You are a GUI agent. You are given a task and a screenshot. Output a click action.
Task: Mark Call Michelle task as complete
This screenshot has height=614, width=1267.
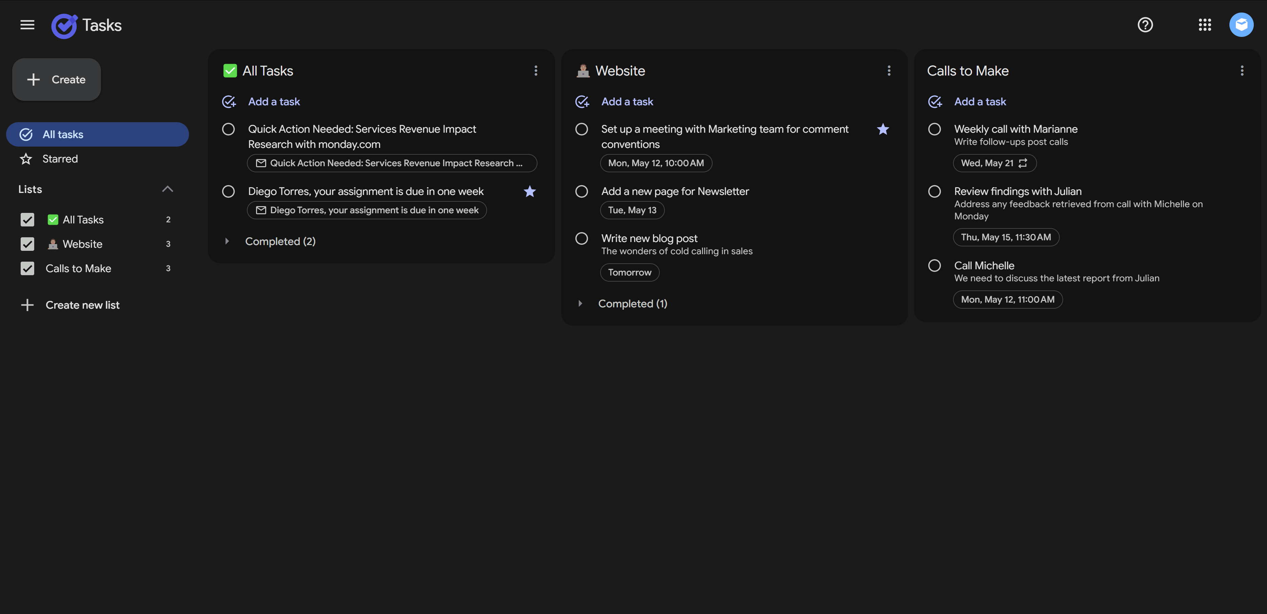coord(934,266)
